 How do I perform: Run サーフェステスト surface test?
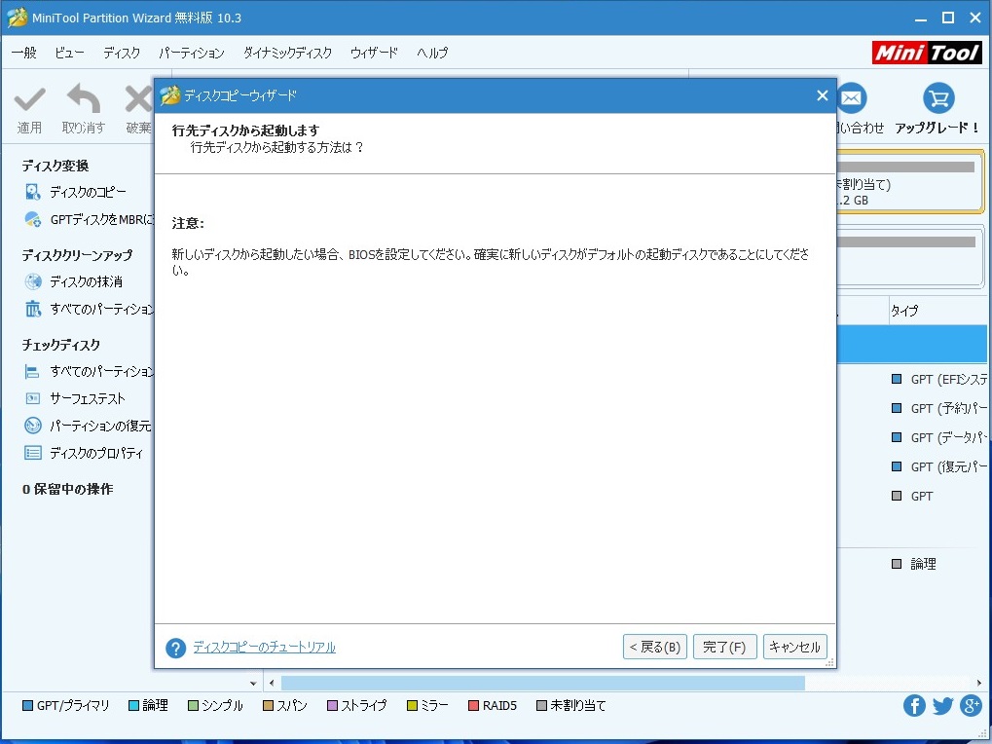[x=87, y=399]
